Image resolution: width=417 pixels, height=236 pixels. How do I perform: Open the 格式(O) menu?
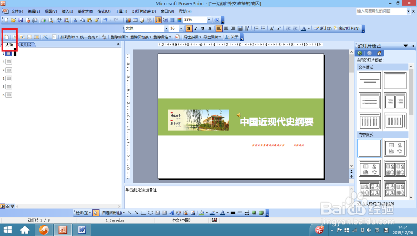click(x=104, y=11)
